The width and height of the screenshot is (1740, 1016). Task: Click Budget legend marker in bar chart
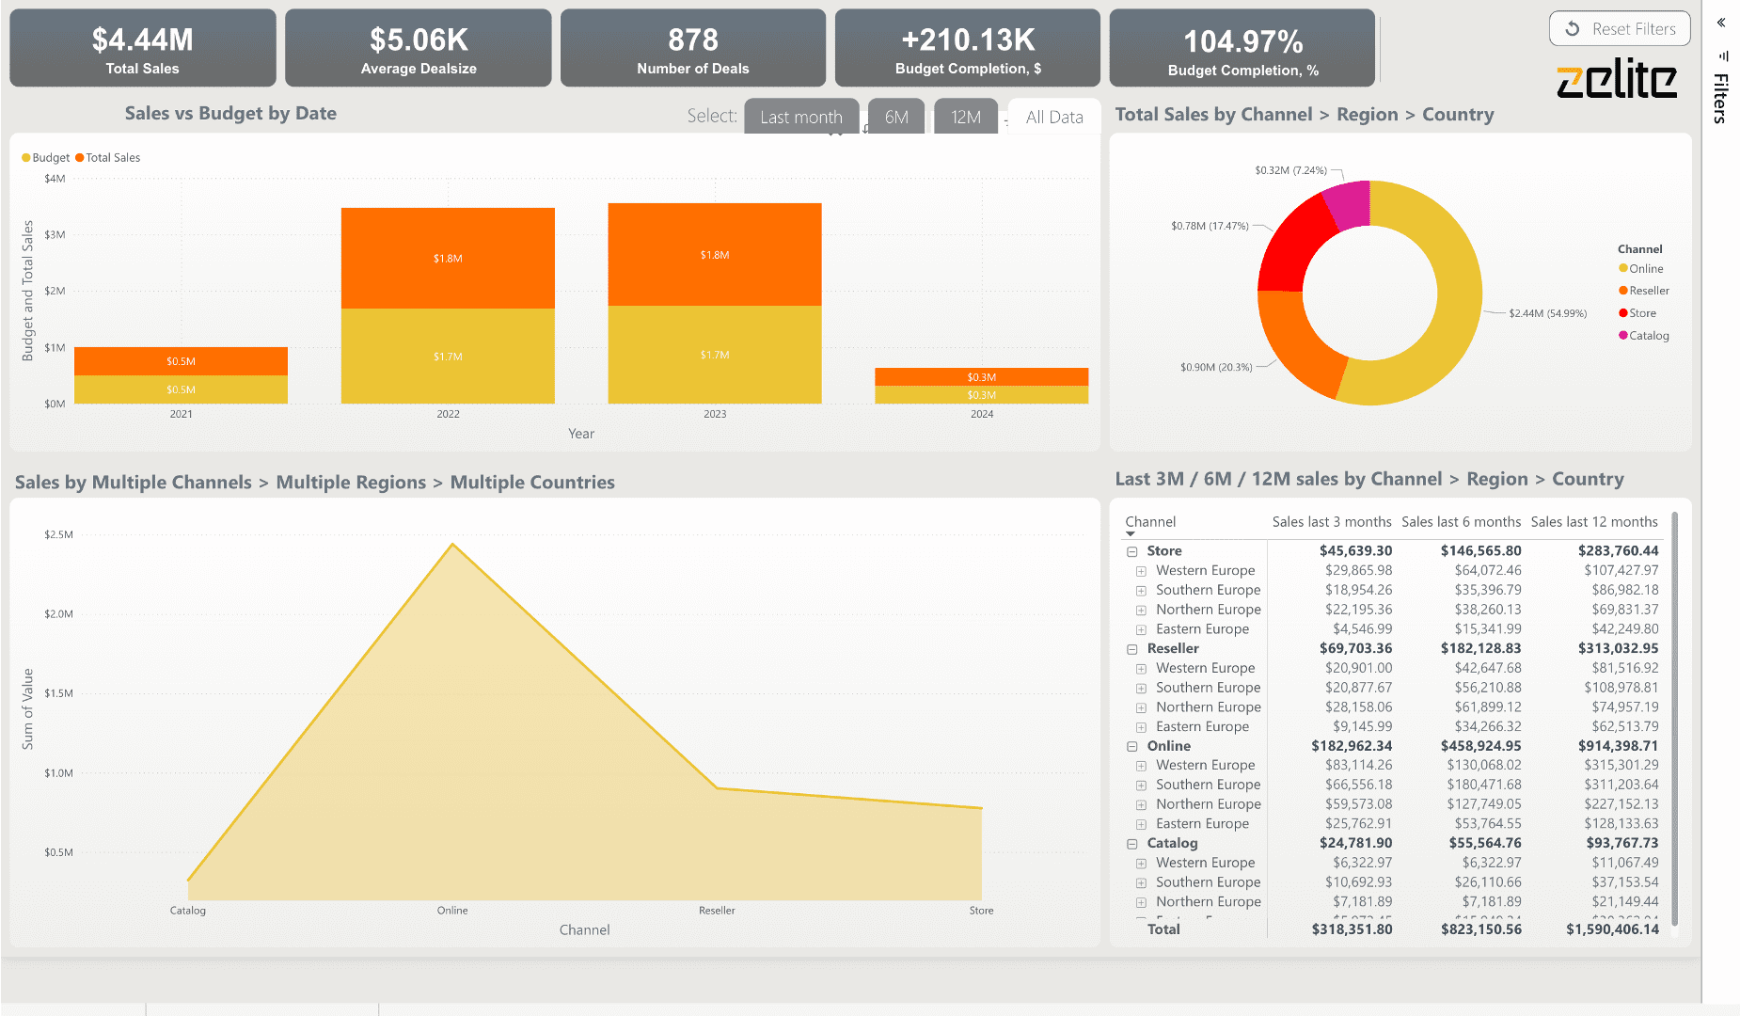pos(26,158)
